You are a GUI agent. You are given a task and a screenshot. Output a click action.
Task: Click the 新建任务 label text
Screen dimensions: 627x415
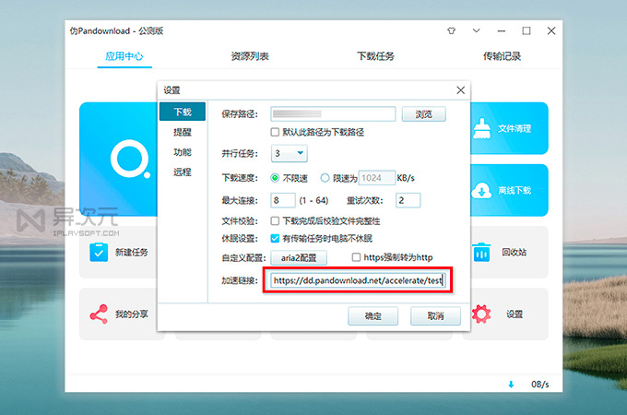point(132,253)
